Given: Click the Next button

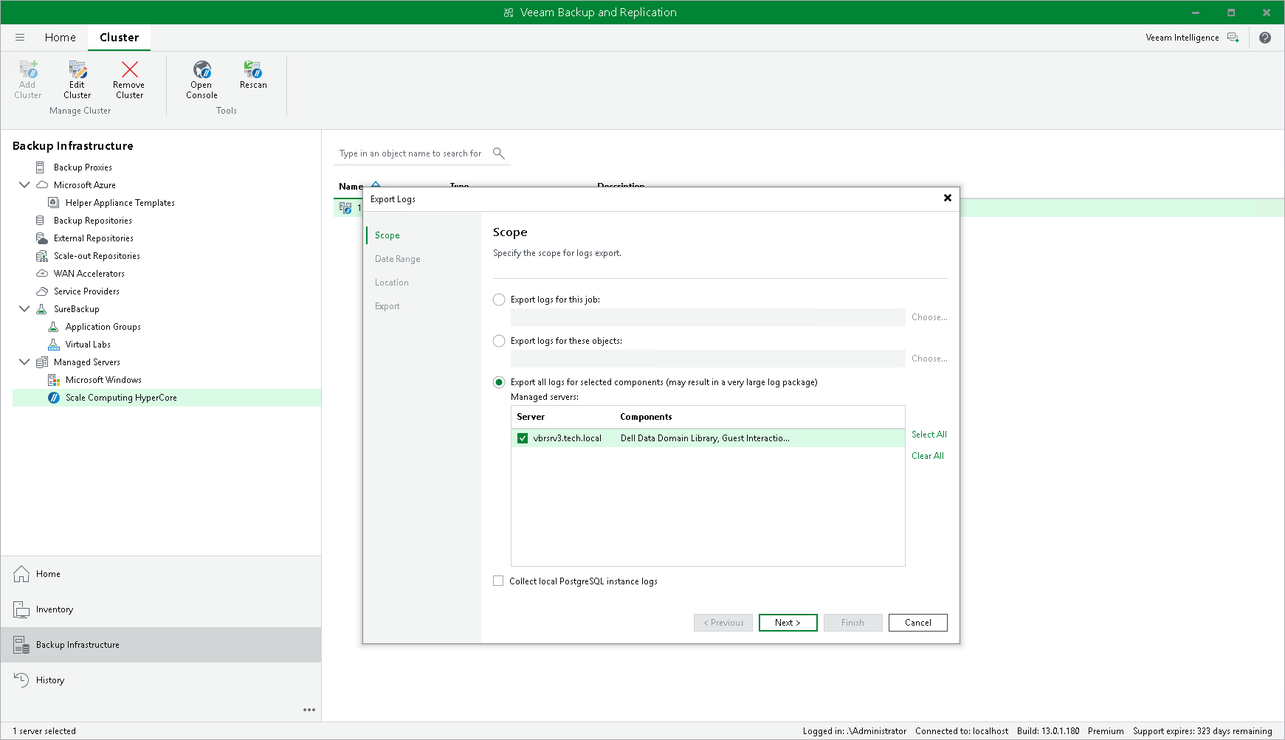Looking at the screenshot, I should tap(788, 623).
